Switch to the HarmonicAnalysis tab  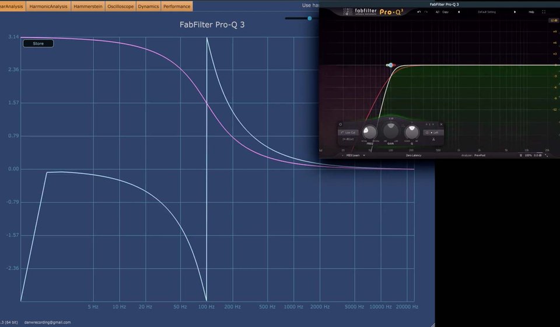tap(48, 6)
